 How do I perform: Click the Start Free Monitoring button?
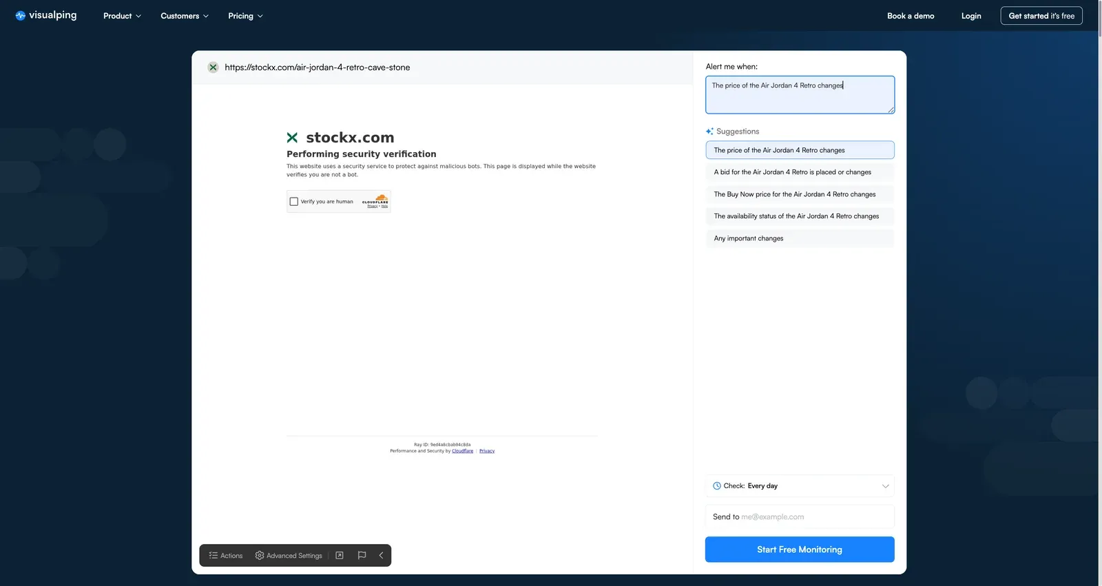tap(800, 550)
